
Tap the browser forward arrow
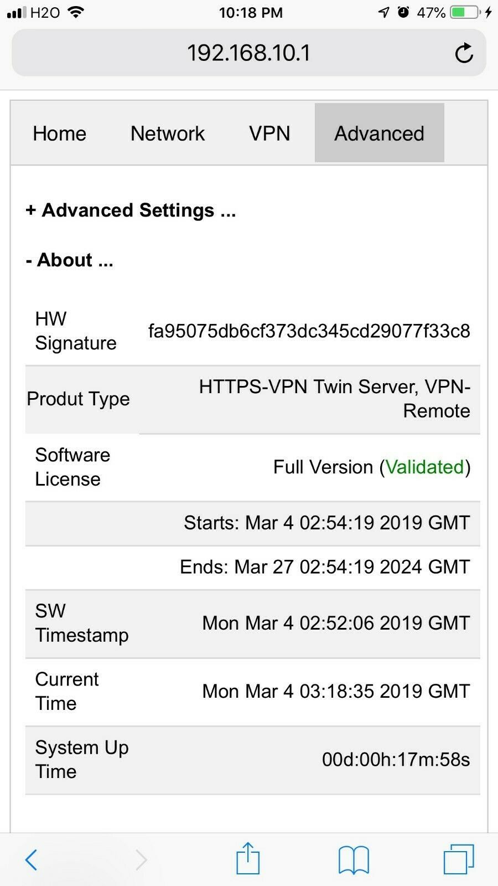pos(141,859)
